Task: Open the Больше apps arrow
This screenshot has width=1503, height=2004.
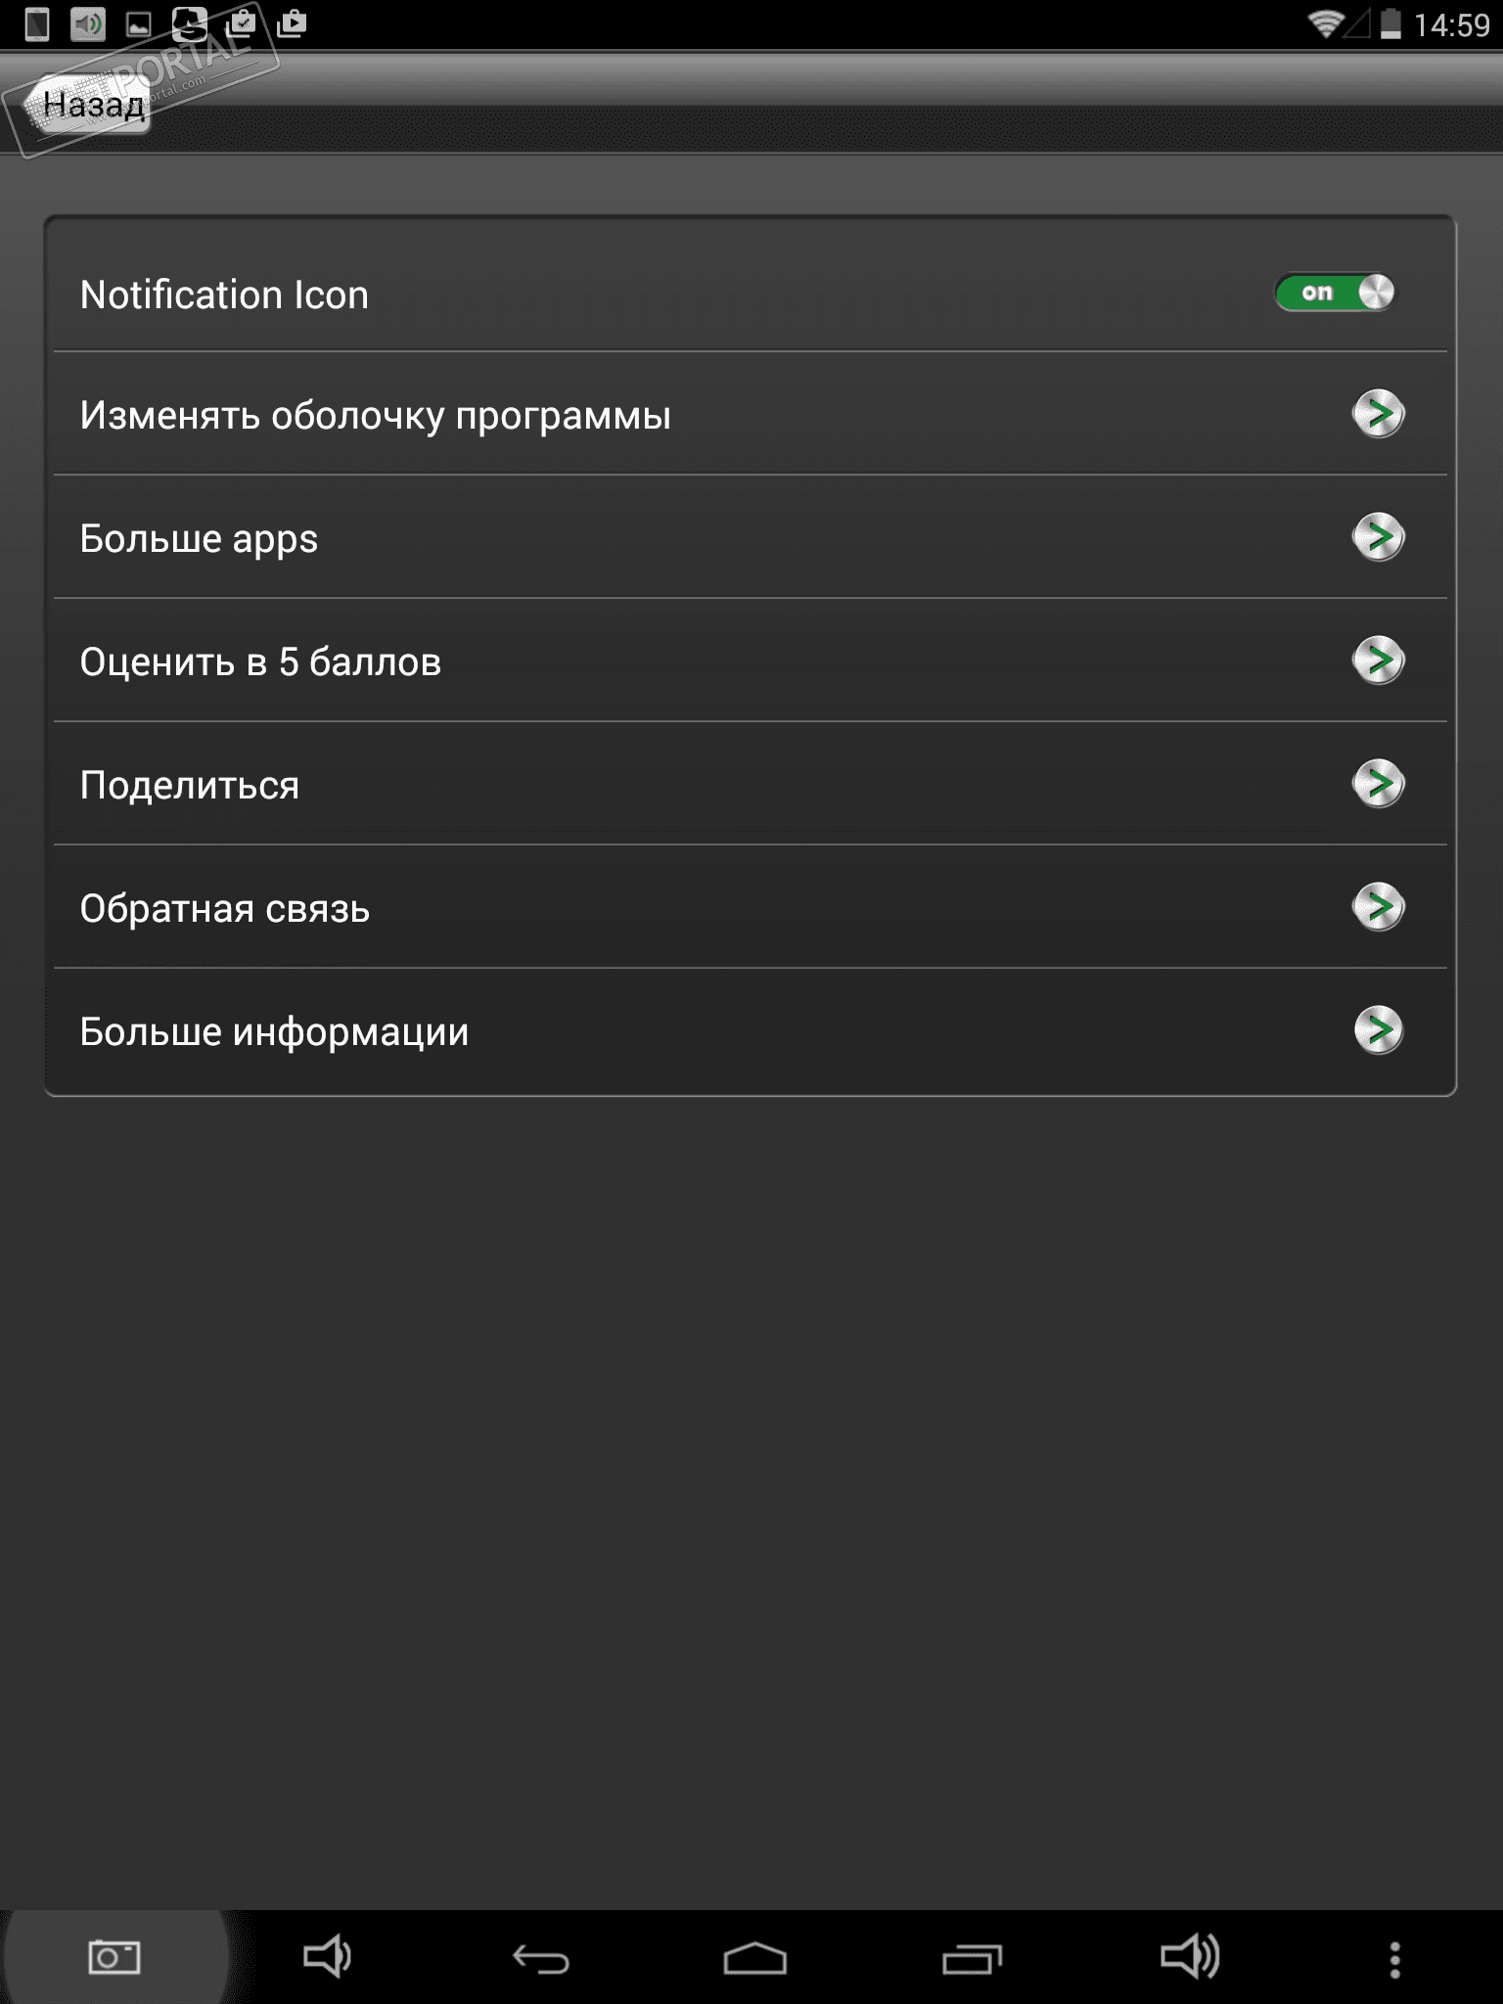Action: click(1378, 537)
